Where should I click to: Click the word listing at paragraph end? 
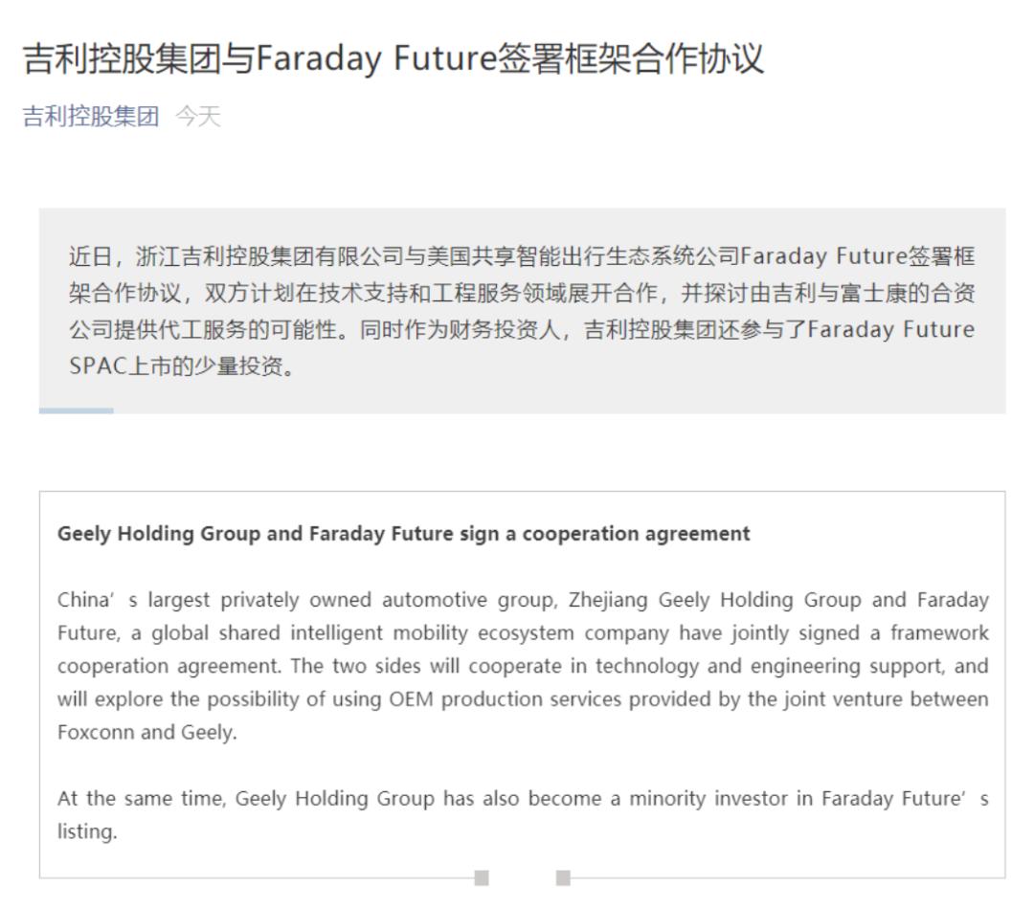(x=87, y=831)
